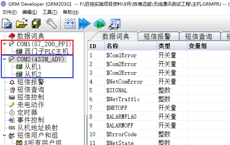The width and height of the screenshot is (230, 145).
Task: Select the $Com1Error variable row
Action: pyautogui.click(x=159, y=55)
